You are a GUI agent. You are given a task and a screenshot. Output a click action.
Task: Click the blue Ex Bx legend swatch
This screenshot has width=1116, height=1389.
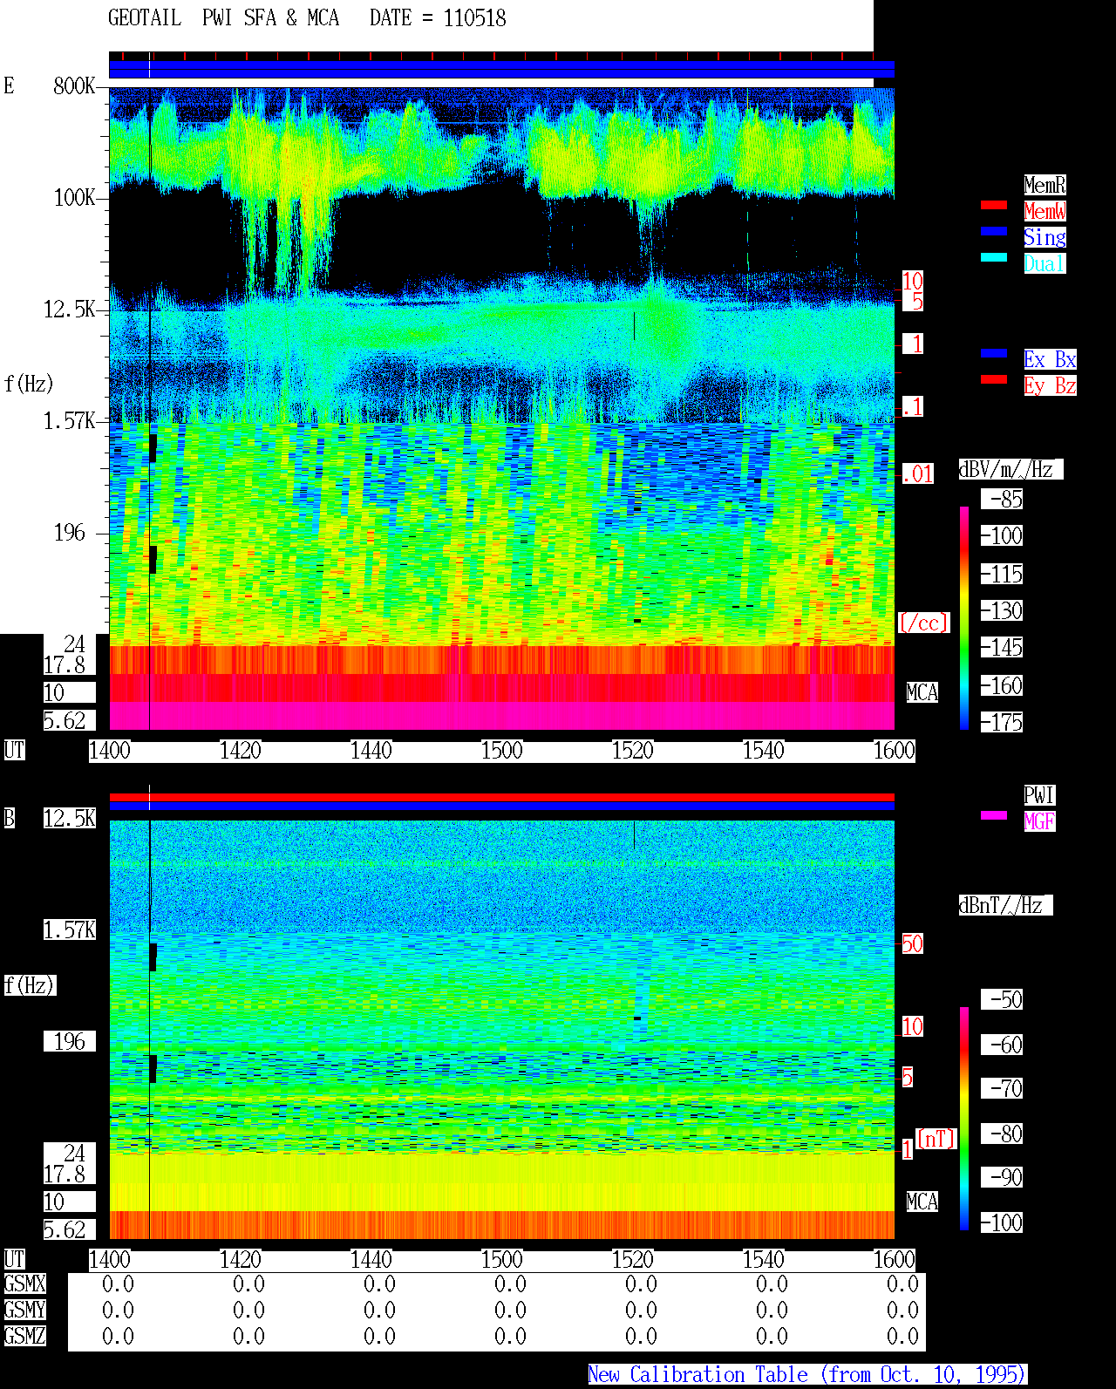pos(994,353)
